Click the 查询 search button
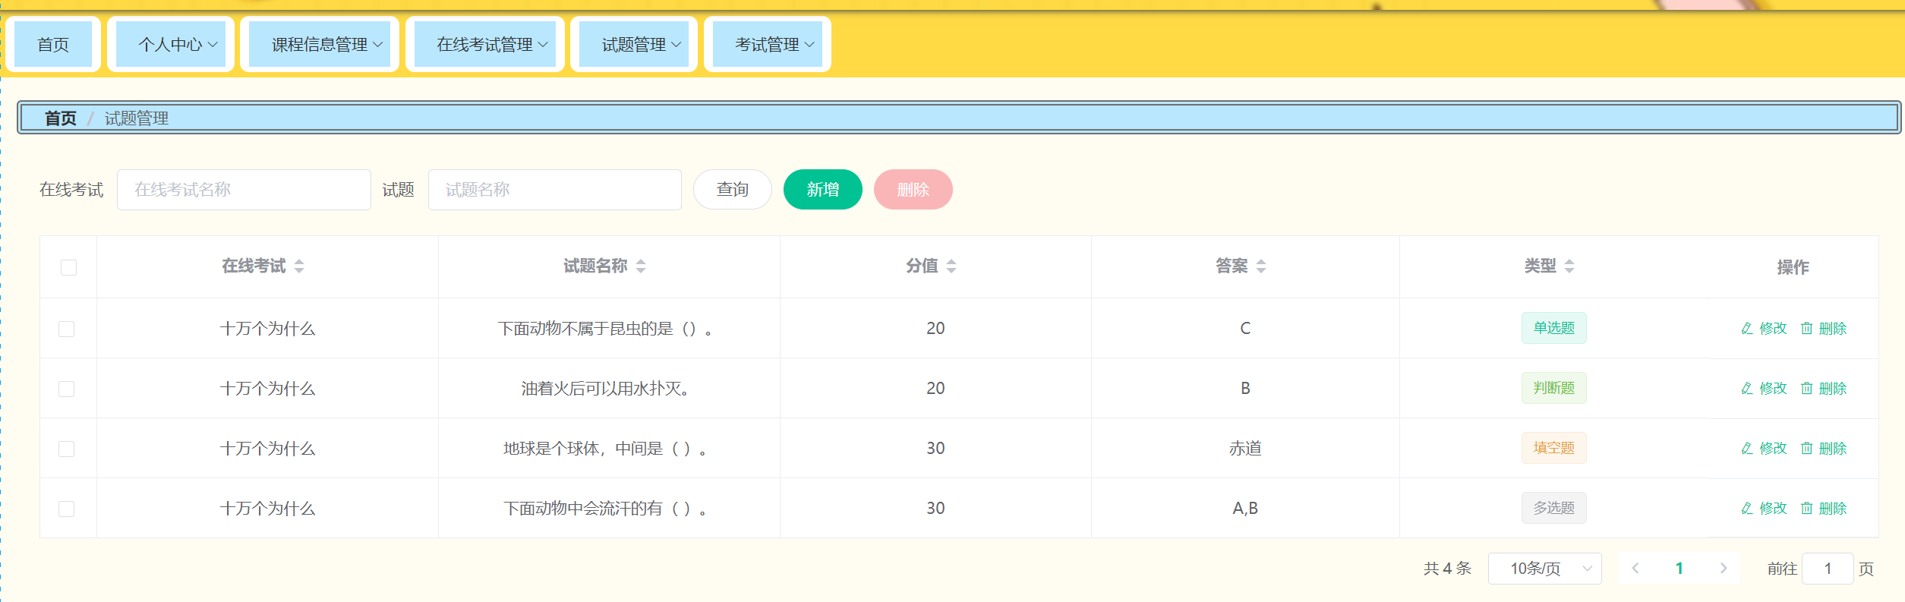 click(x=732, y=189)
